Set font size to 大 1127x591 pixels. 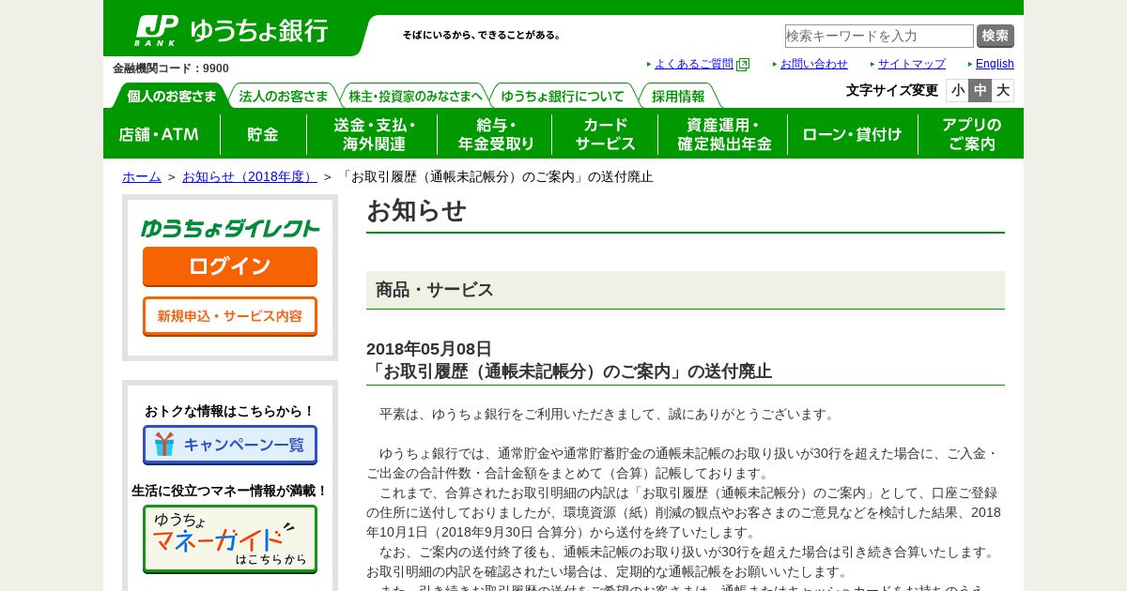(1003, 90)
